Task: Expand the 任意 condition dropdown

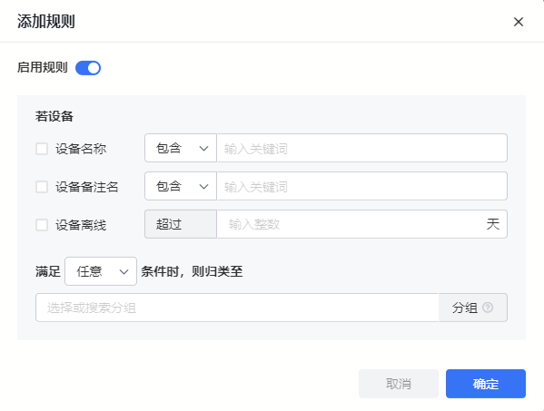Action: pyautogui.click(x=101, y=271)
